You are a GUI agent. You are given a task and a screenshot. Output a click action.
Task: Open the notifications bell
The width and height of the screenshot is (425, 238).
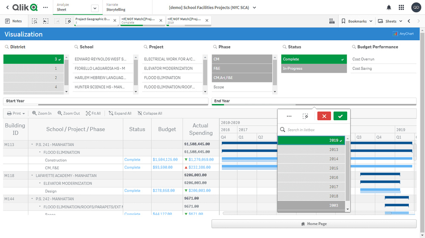[x=389, y=8]
